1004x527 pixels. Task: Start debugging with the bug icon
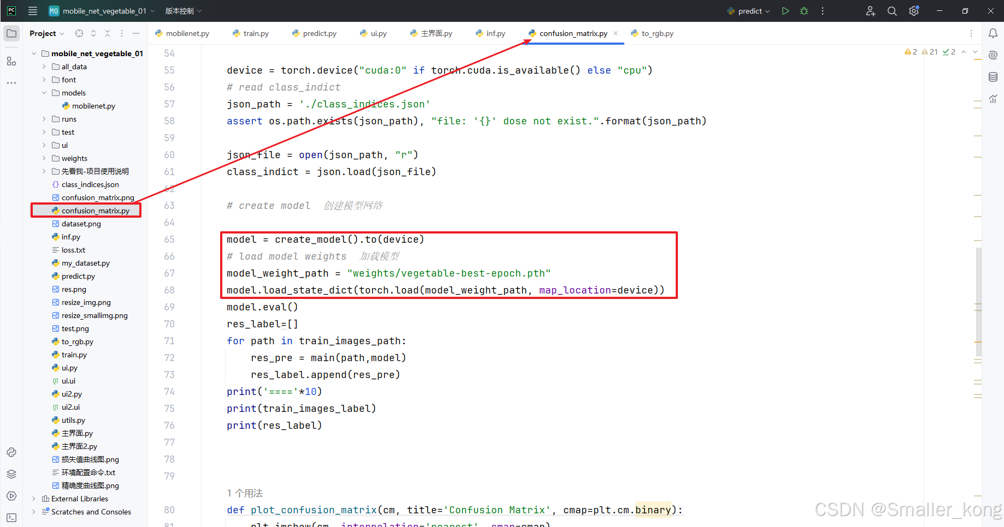[x=804, y=11]
